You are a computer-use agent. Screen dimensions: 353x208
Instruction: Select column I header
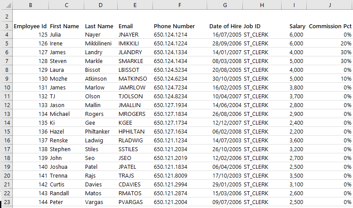point(294,5)
